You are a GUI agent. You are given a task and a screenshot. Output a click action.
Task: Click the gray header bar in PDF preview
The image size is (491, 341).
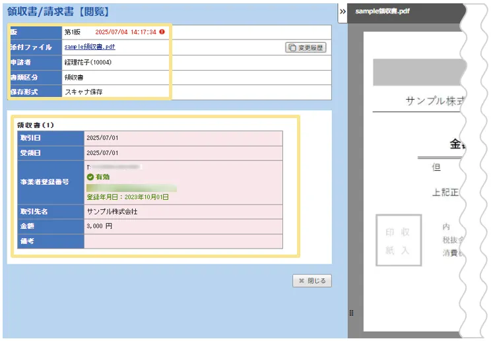click(416, 72)
